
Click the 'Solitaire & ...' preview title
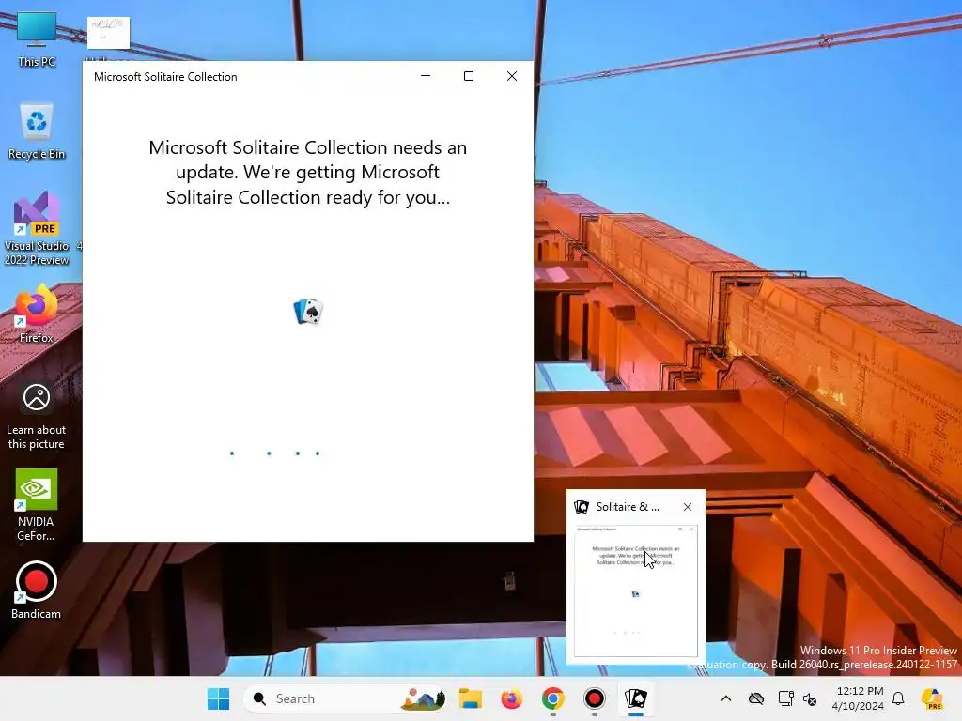(x=628, y=507)
